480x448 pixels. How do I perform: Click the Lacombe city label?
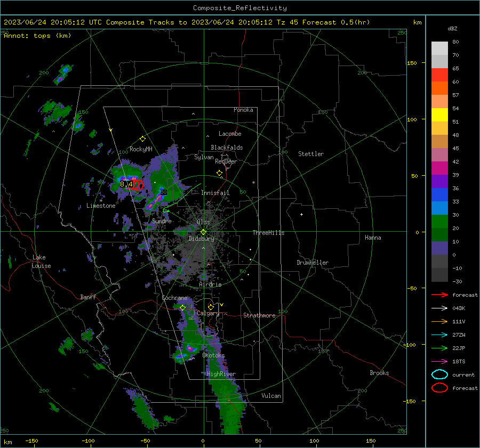pos(230,134)
